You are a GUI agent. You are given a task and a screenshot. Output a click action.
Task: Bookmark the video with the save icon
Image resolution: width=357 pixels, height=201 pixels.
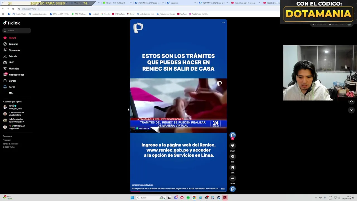[x=233, y=167]
